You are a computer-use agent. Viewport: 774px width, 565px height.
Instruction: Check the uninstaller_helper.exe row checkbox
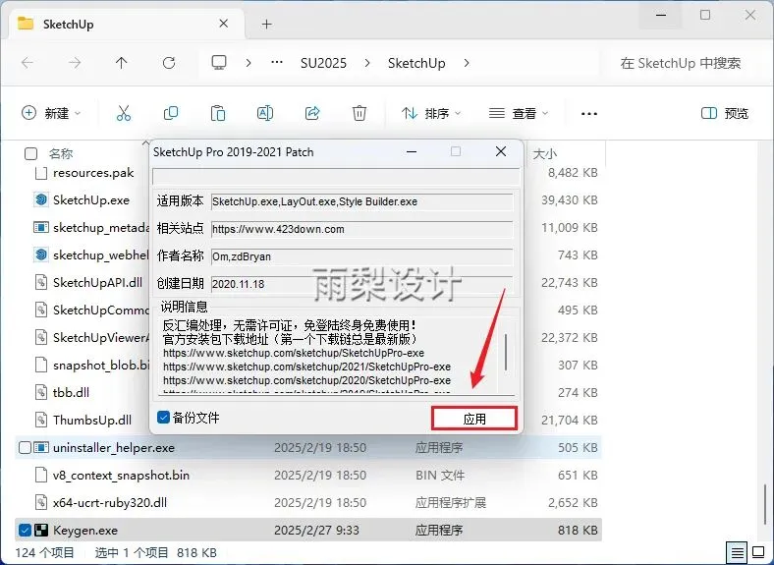[x=25, y=447]
